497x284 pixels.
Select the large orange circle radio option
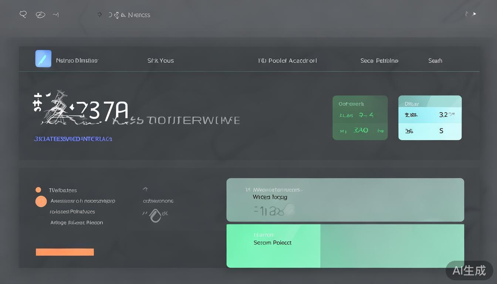point(41,202)
